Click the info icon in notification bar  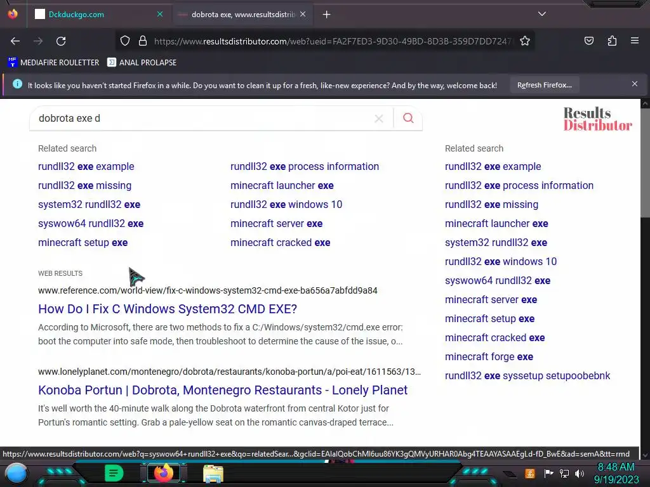17,84
